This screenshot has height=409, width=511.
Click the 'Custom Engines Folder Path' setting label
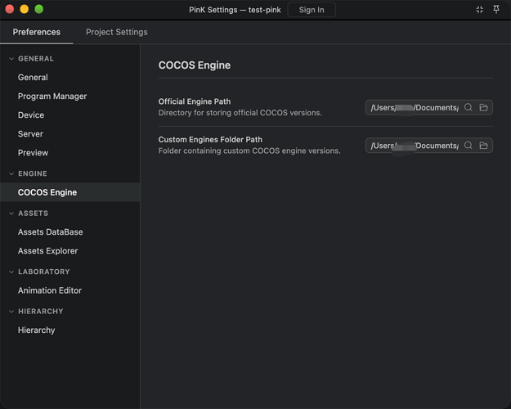[210, 140]
